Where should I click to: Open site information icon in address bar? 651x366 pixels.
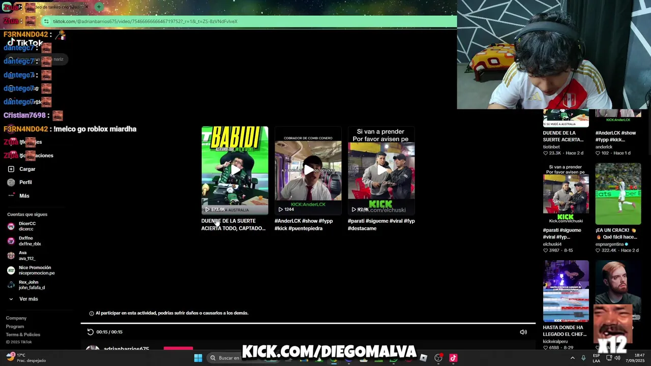[46, 21]
